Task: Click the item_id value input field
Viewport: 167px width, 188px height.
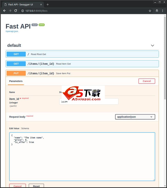Action: [x=89, y=101]
